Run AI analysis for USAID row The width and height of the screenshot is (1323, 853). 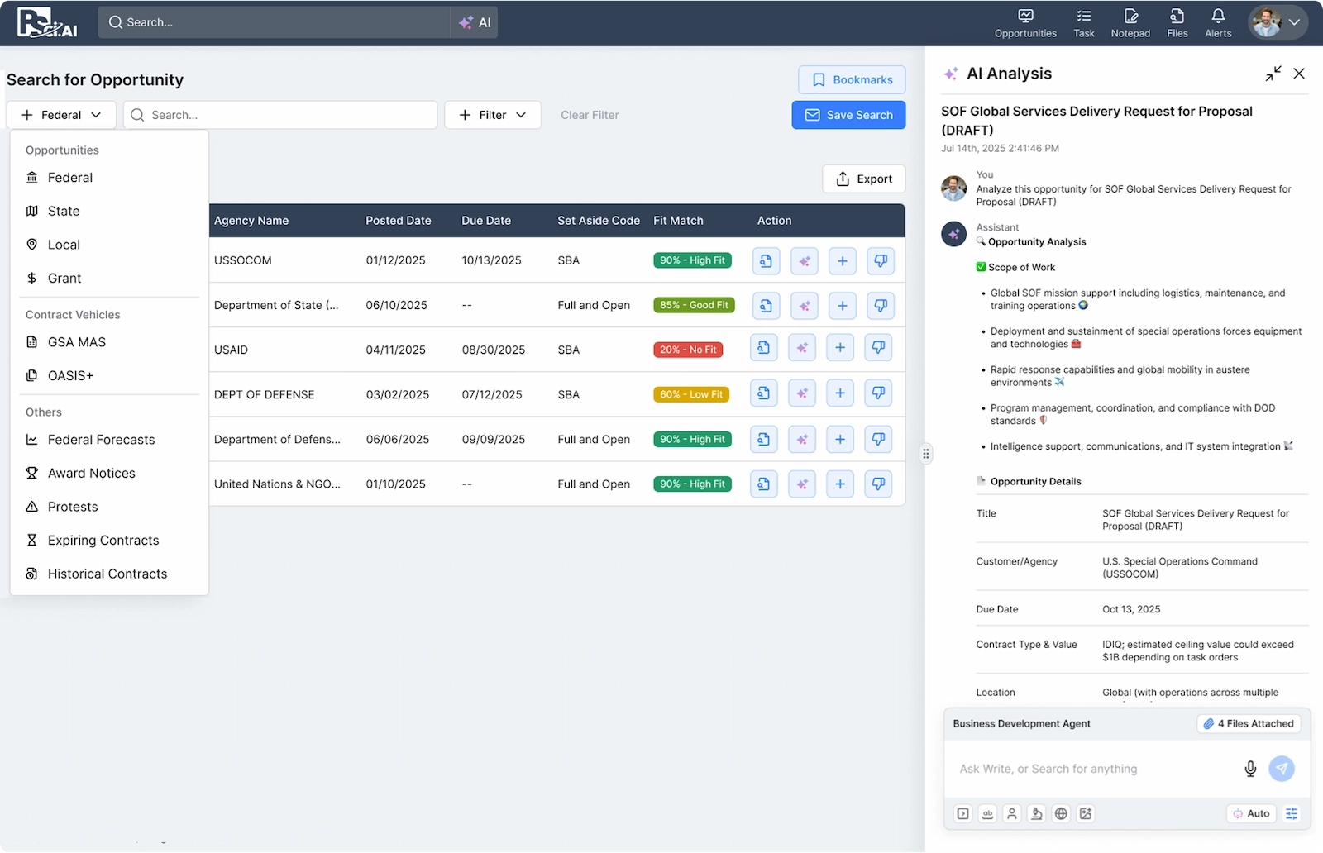802,348
